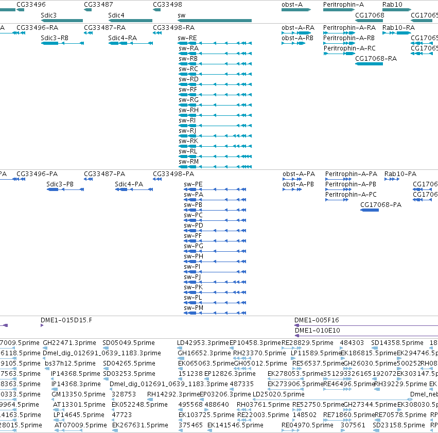Select EST bs37h12.5prime
438x433 pixels.
(47, 369)
